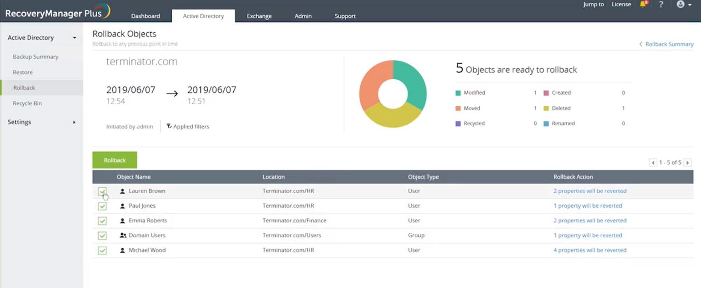Collapse the Active Directory sidebar section

[74, 38]
